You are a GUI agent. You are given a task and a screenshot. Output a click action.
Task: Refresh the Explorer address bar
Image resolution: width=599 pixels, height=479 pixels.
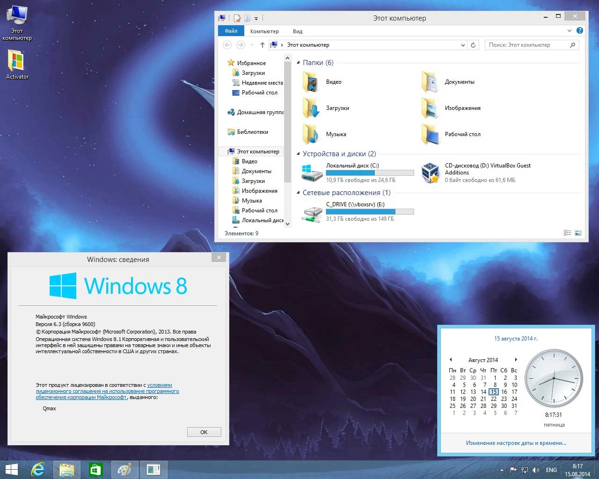point(473,45)
